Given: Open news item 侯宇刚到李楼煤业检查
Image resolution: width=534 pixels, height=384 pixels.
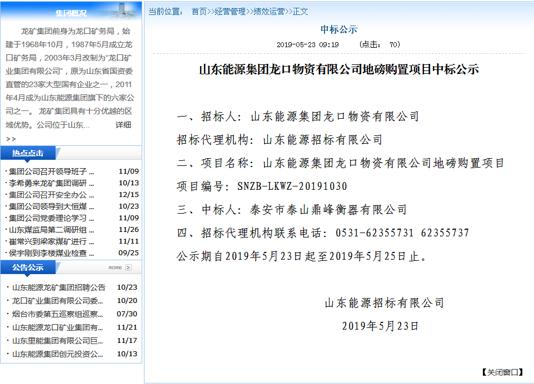Looking at the screenshot, I should coord(52,253).
